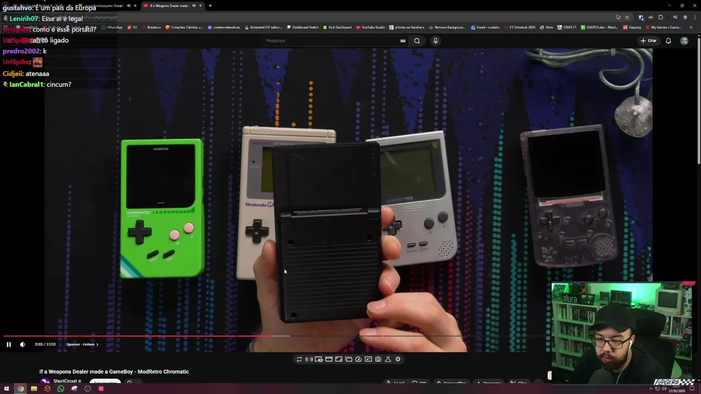
Task: Open the on-screen keyboard icon in search
Action: point(403,40)
